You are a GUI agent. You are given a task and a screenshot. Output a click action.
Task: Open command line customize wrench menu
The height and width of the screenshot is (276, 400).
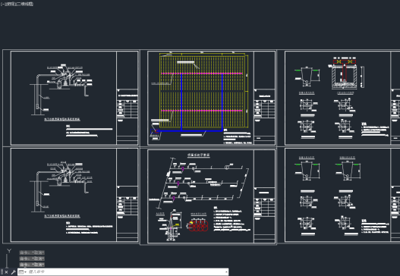click(13, 272)
